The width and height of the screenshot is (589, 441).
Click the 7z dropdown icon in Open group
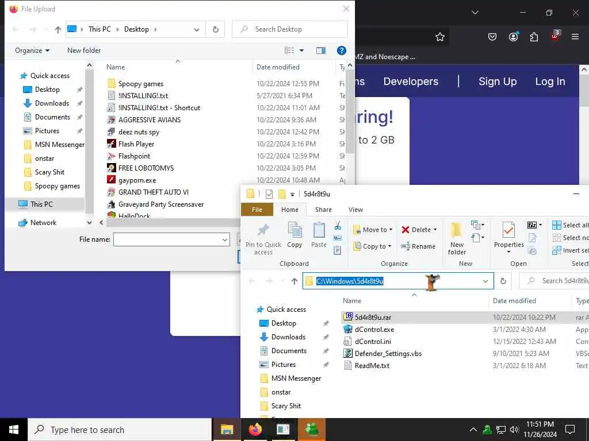[x=535, y=225]
